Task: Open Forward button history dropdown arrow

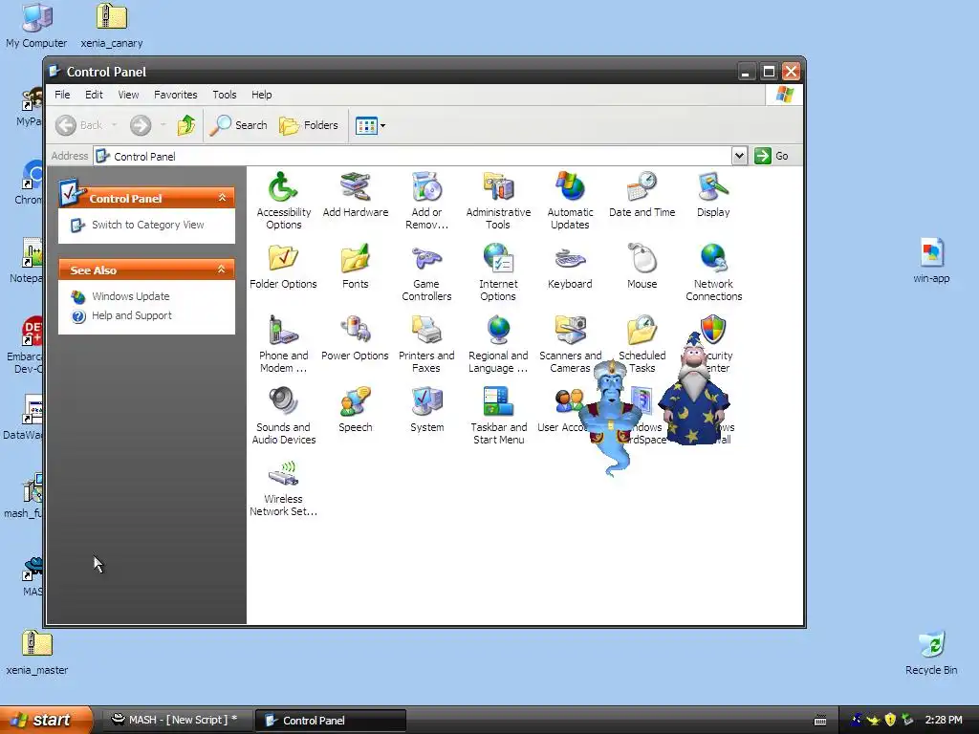Action: [x=163, y=125]
